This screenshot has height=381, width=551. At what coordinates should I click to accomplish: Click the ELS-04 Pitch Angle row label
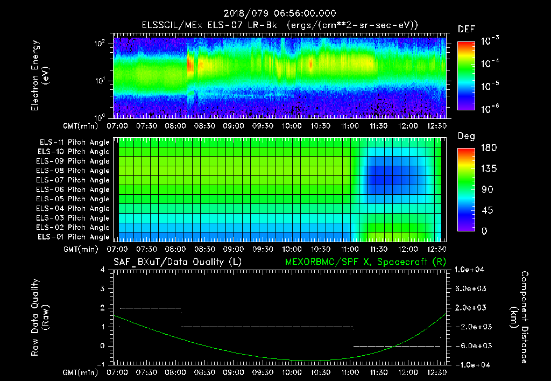coord(73,209)
